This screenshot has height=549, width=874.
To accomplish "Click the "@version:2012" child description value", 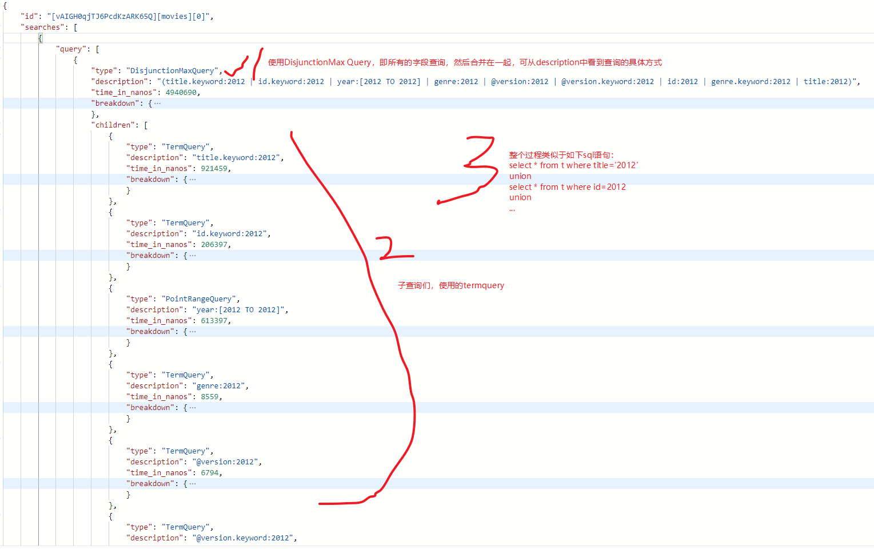I will pyautogui.click(x=225, y=462).
